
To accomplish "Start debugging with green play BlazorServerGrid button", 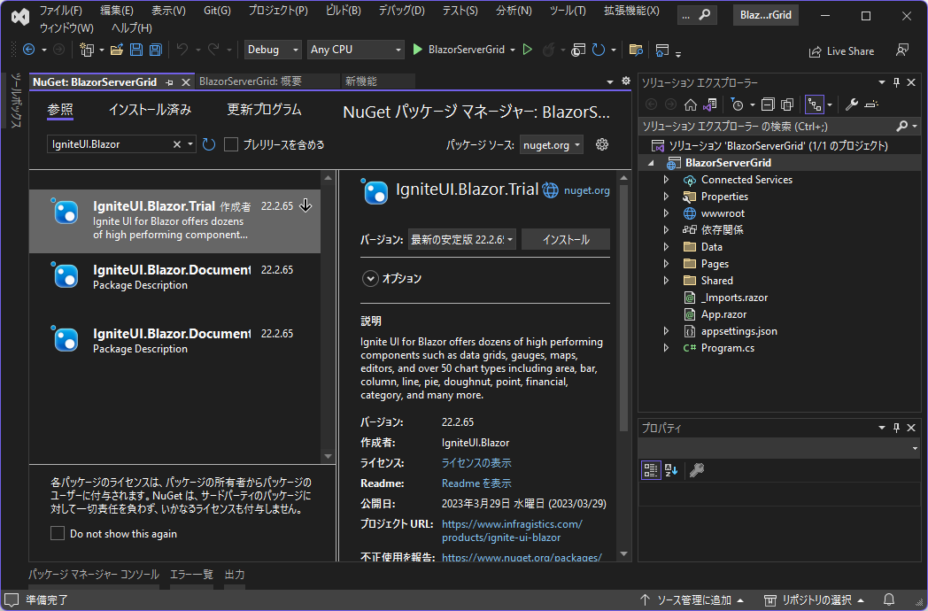I will click(x=459, y=50).
